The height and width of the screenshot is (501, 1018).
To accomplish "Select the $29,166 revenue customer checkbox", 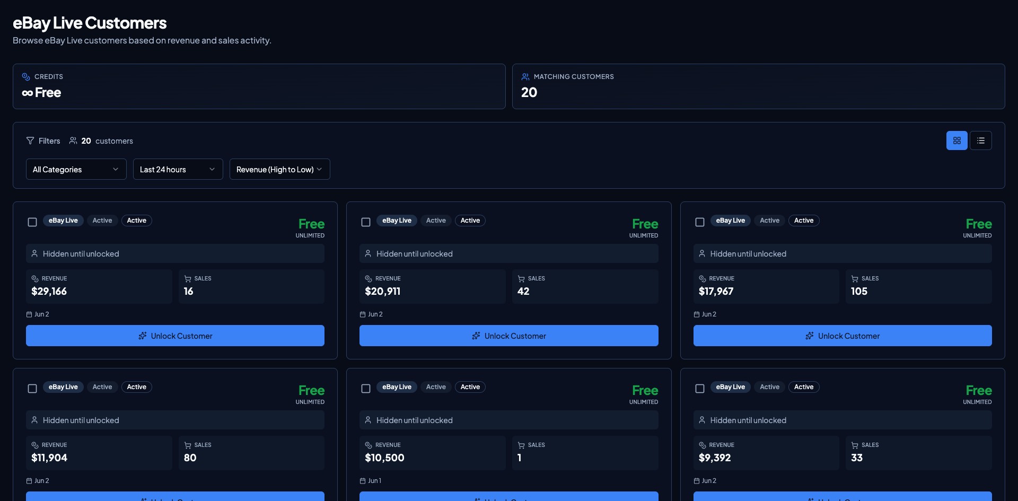I will click(x=32, y=222).
